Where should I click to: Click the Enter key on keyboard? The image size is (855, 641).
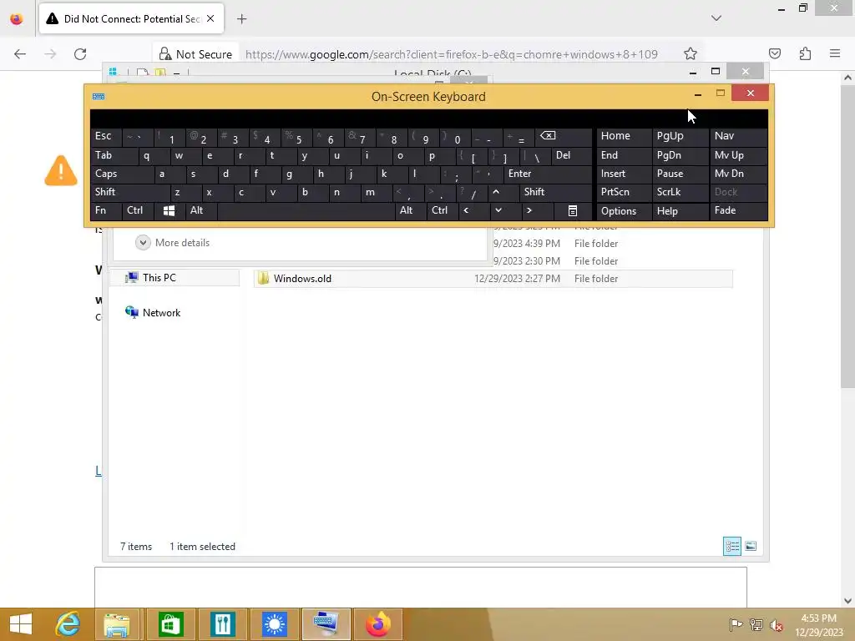[x=548, y=174]
